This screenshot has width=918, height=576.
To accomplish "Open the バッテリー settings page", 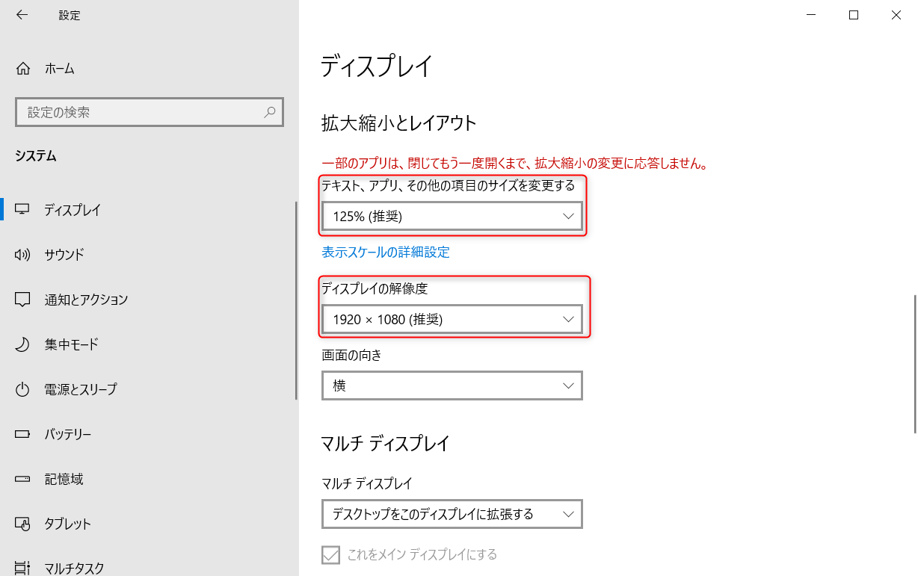I will pos(148,434).
